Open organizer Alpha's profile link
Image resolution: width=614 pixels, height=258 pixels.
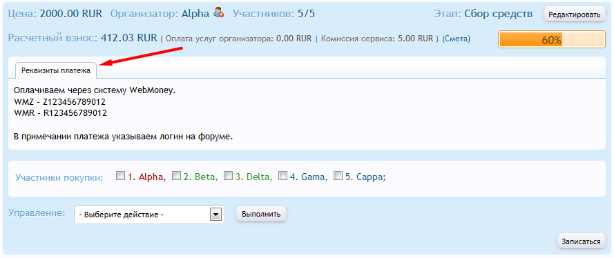click(x=195, y=14)
